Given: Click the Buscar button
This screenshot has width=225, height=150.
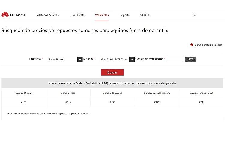Looking at the screenshot, I should click(x=112, y=72).
